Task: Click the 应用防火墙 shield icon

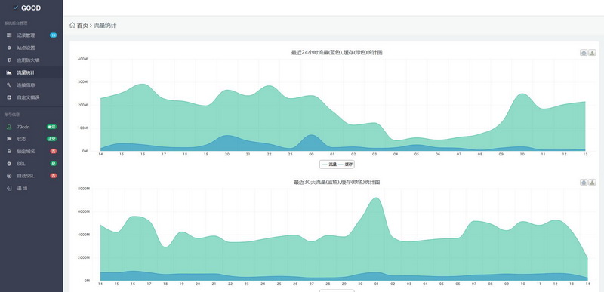Action: click(9, 60)
